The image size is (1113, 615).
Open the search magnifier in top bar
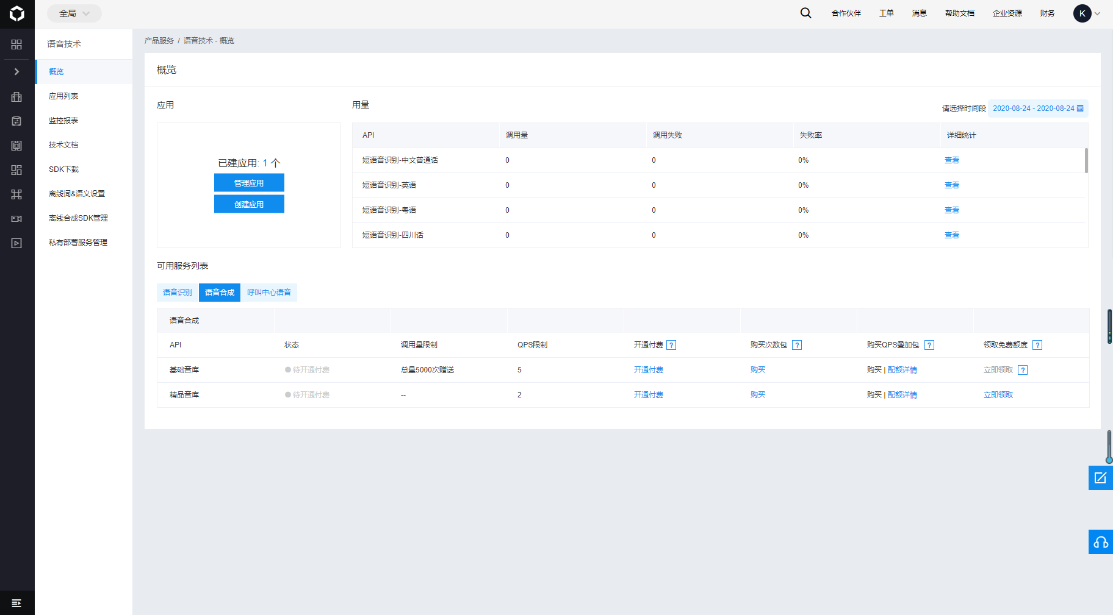click(806, 13)
